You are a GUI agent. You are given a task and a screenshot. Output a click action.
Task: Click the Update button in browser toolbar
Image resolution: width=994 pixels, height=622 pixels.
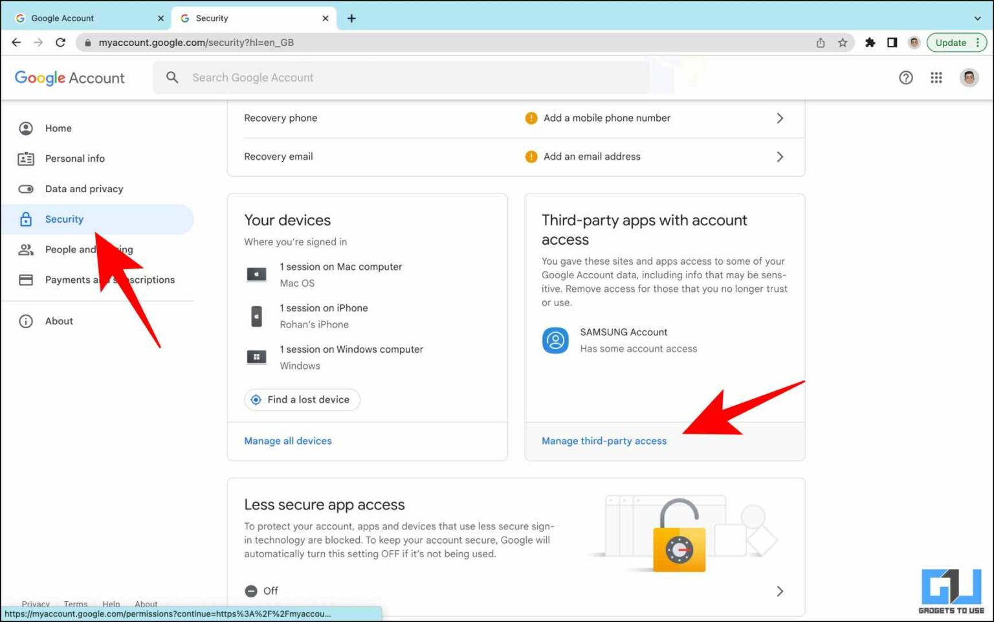pos(951,42)
